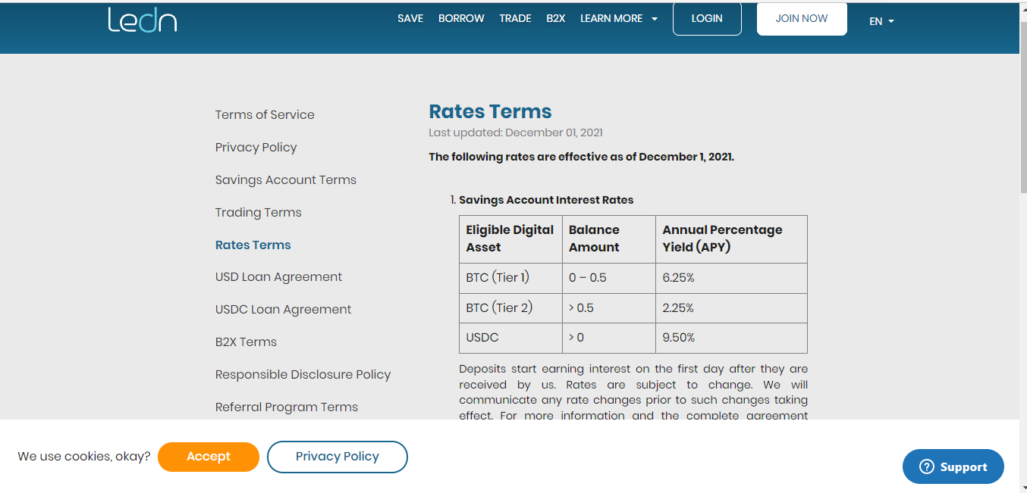
Task: Accept the cookies notice
Action: (x=209, y=457)
